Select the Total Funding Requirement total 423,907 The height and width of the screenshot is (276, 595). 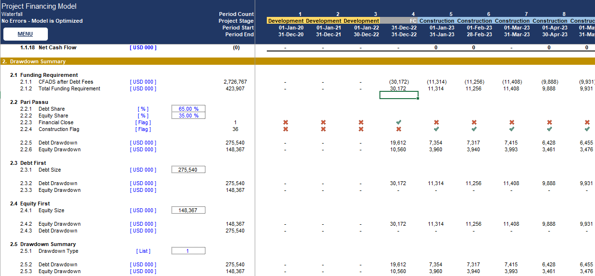(236, 88)
